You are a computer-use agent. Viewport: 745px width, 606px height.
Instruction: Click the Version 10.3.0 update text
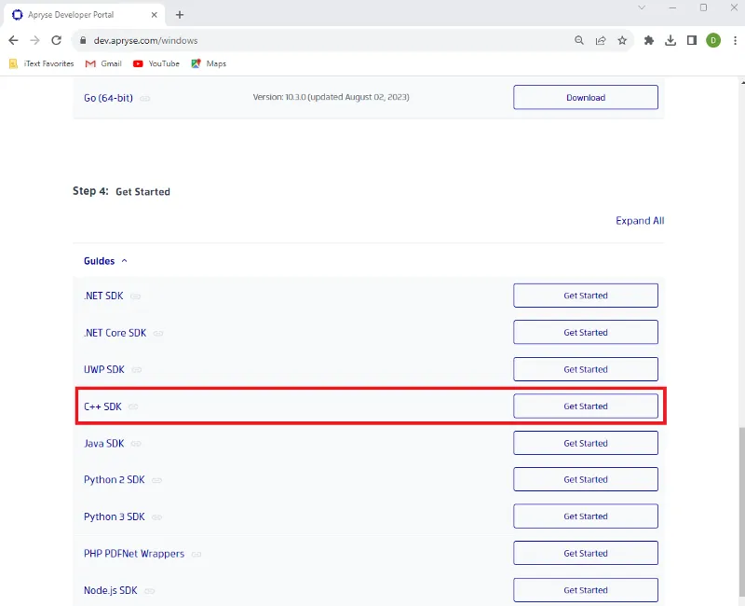[x=331, y=97]
